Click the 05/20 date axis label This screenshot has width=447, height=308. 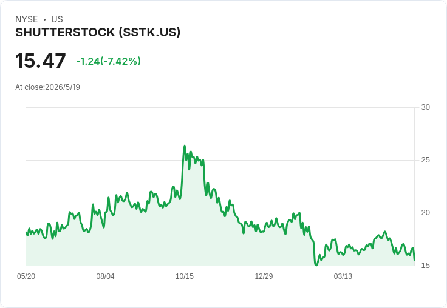point(26,276)
